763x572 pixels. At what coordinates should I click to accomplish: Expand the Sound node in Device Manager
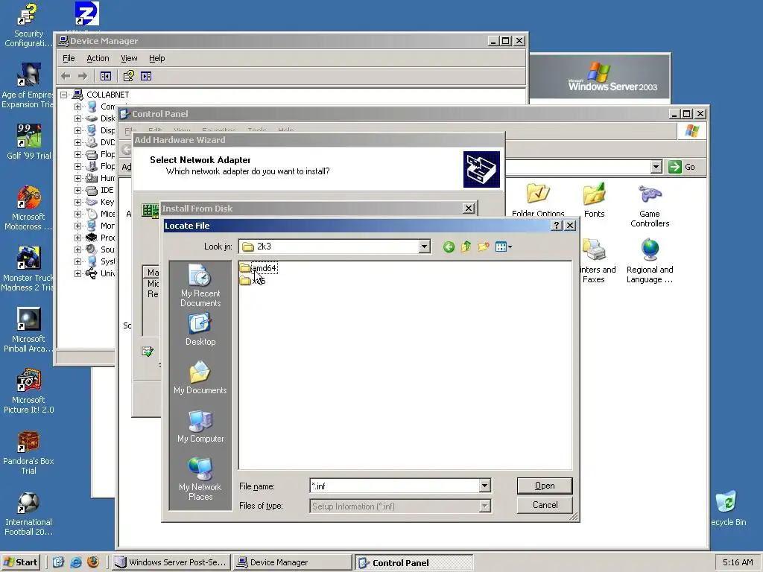[77, 250]
